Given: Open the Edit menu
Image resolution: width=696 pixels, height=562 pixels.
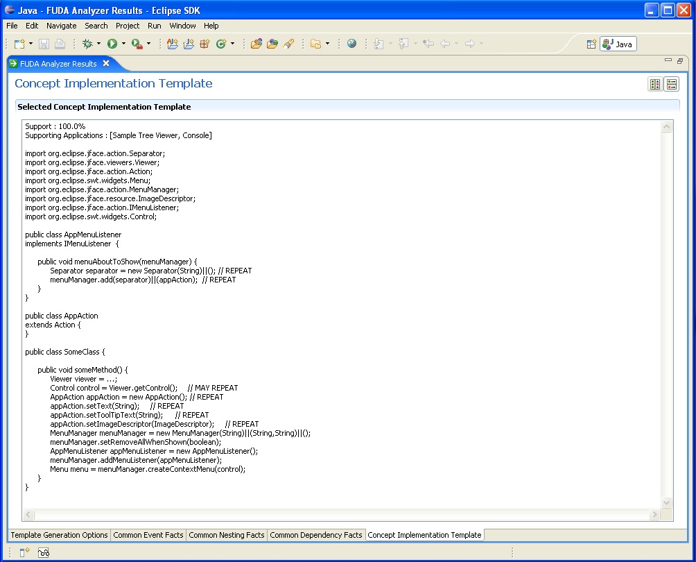Looking at the screenshot, I should (x=32, y=26).
